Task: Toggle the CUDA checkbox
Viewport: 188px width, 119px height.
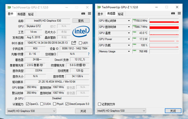Action: [x=42, y=104]
